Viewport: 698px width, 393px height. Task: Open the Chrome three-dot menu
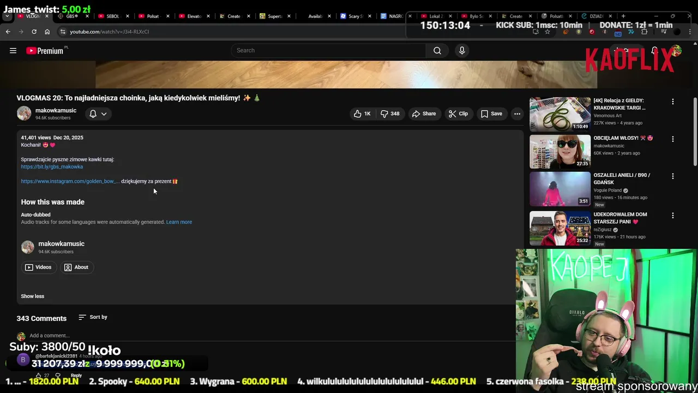[690, 32]
